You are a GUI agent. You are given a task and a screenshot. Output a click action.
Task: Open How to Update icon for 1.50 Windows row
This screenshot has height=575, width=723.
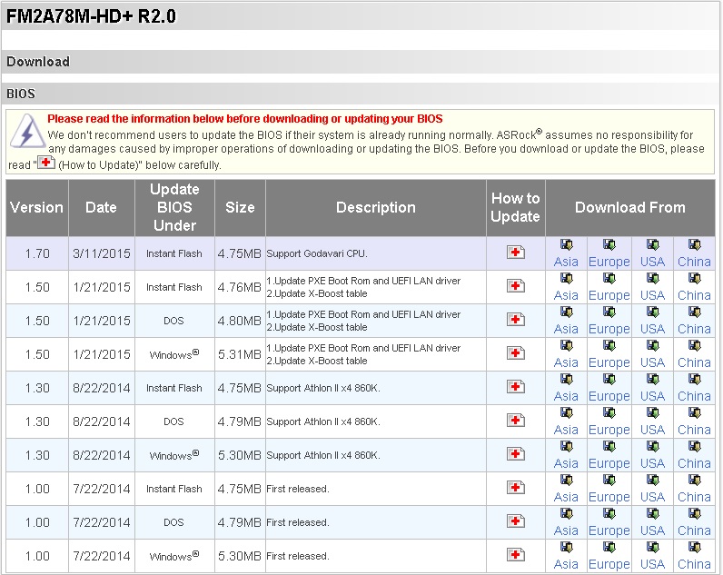pyautogui.click(x=516, y=353)
